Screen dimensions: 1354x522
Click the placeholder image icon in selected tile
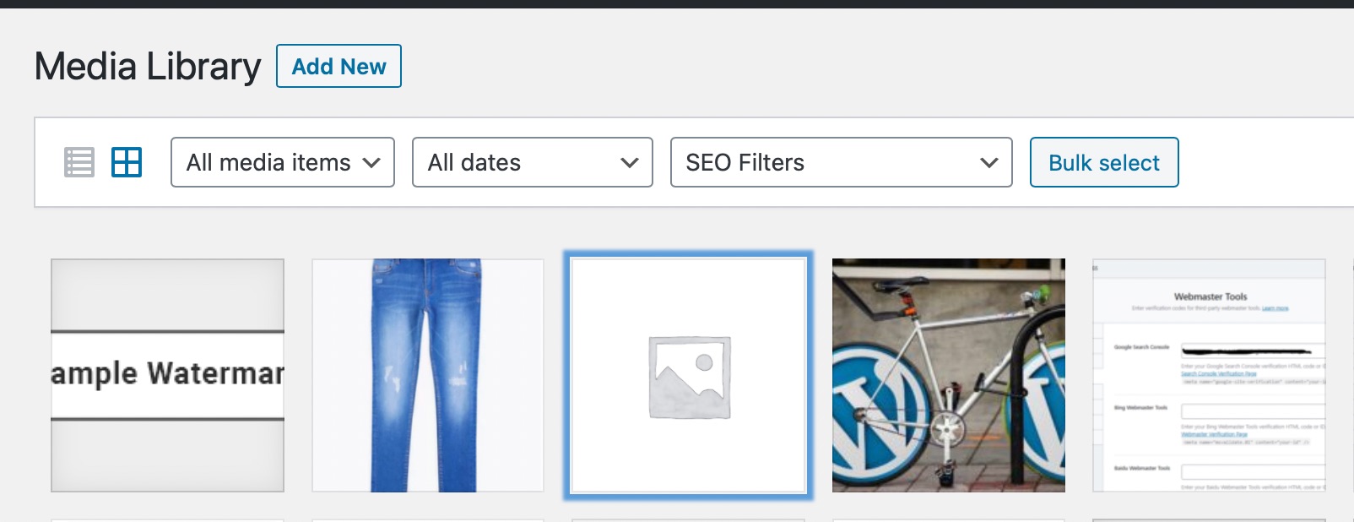[x=689, y=377]
